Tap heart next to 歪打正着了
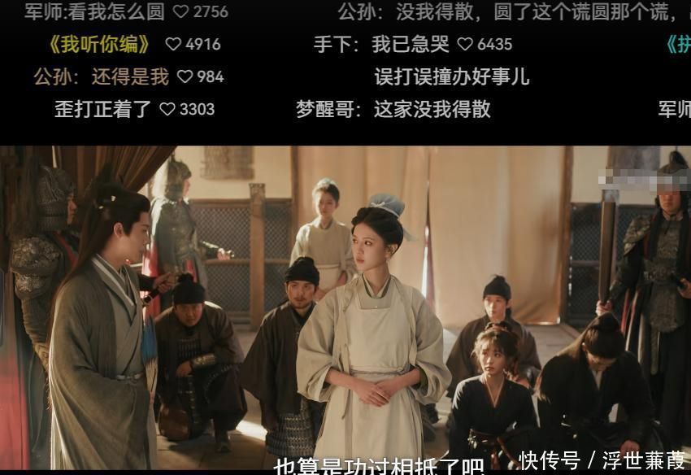The width and height of the screenshot is (691, 475). (x=167, y=109)
